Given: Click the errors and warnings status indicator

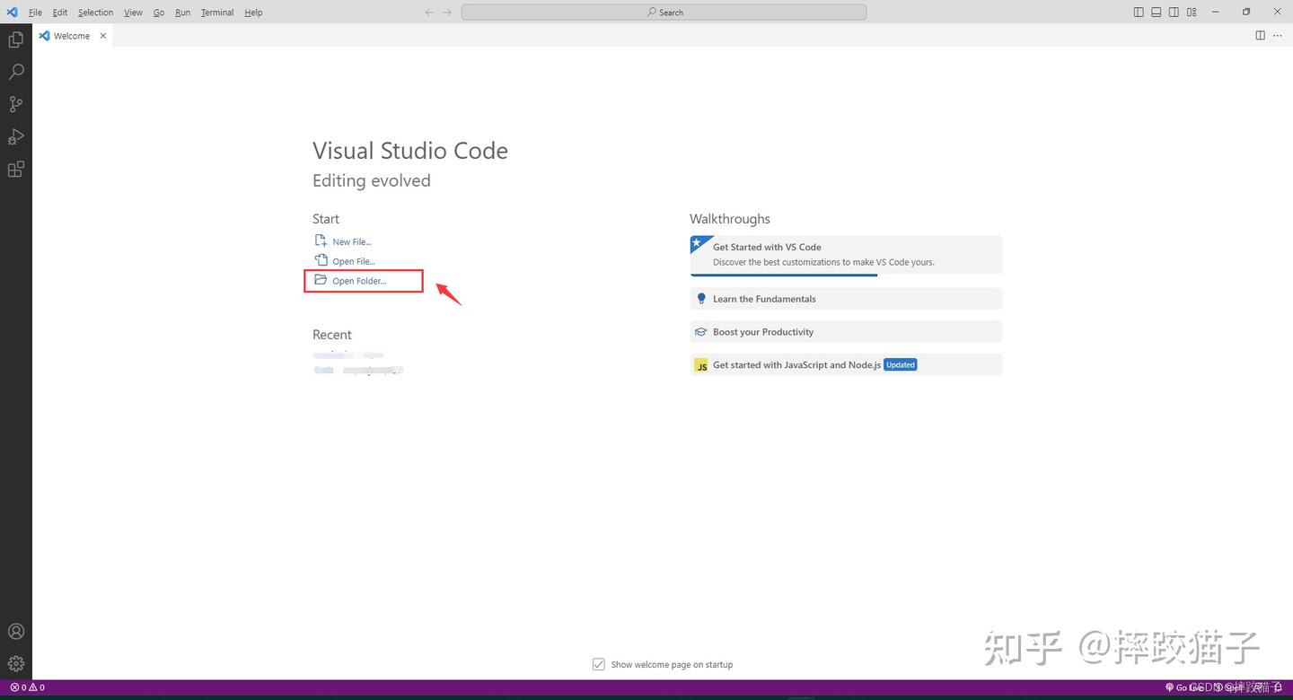Looking at the screenshot, I should [x=27, y=687].
